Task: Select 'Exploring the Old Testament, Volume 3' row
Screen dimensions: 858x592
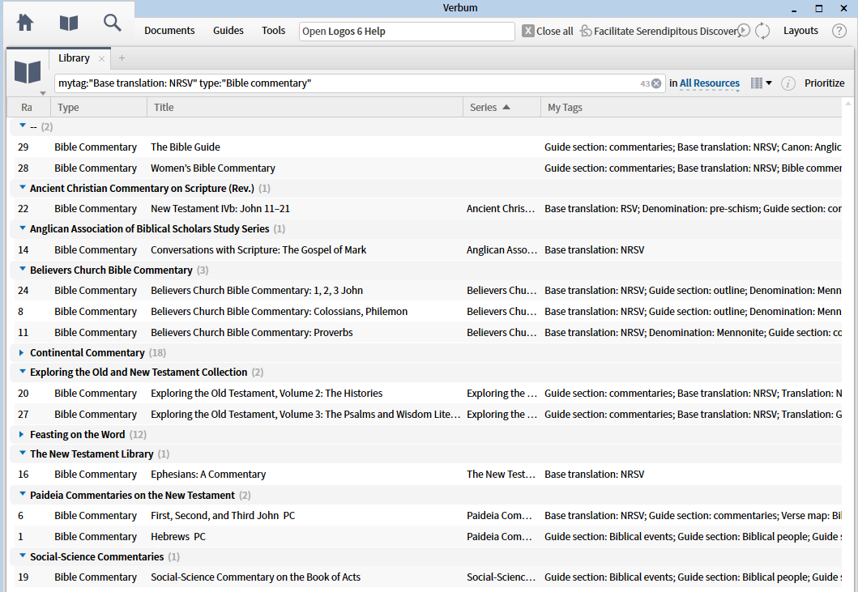Action: point(425,414)
